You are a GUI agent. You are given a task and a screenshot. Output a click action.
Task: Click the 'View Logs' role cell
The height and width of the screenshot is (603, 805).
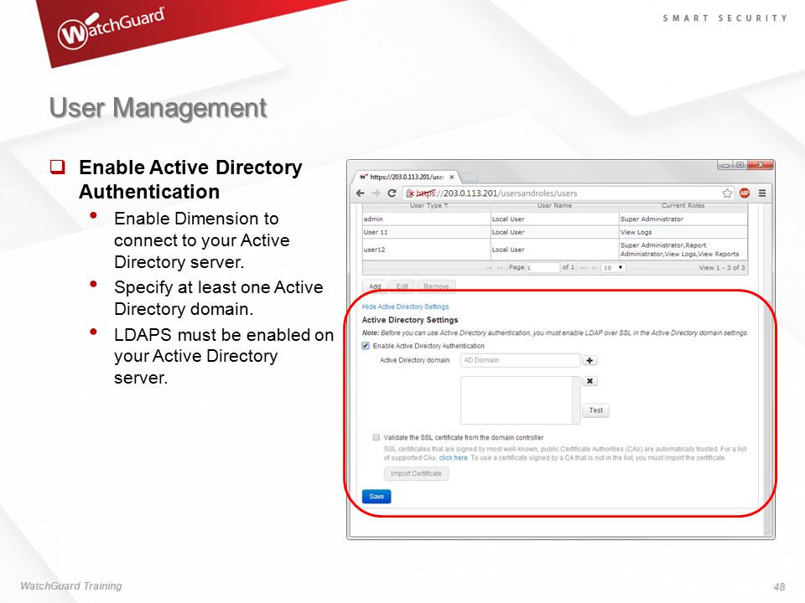(683, 232)
